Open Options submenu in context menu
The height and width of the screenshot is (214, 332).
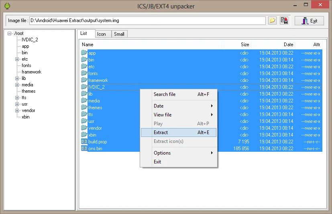pos(179,153)
